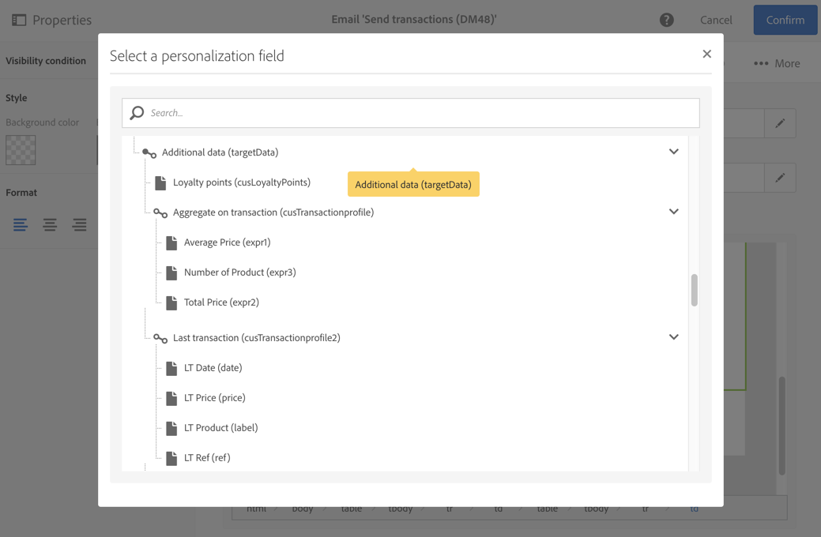Image resolution: width=821 pixels, height=537 pixels.
Task: Click the help question mark icon
Action: tap(667, 20)
